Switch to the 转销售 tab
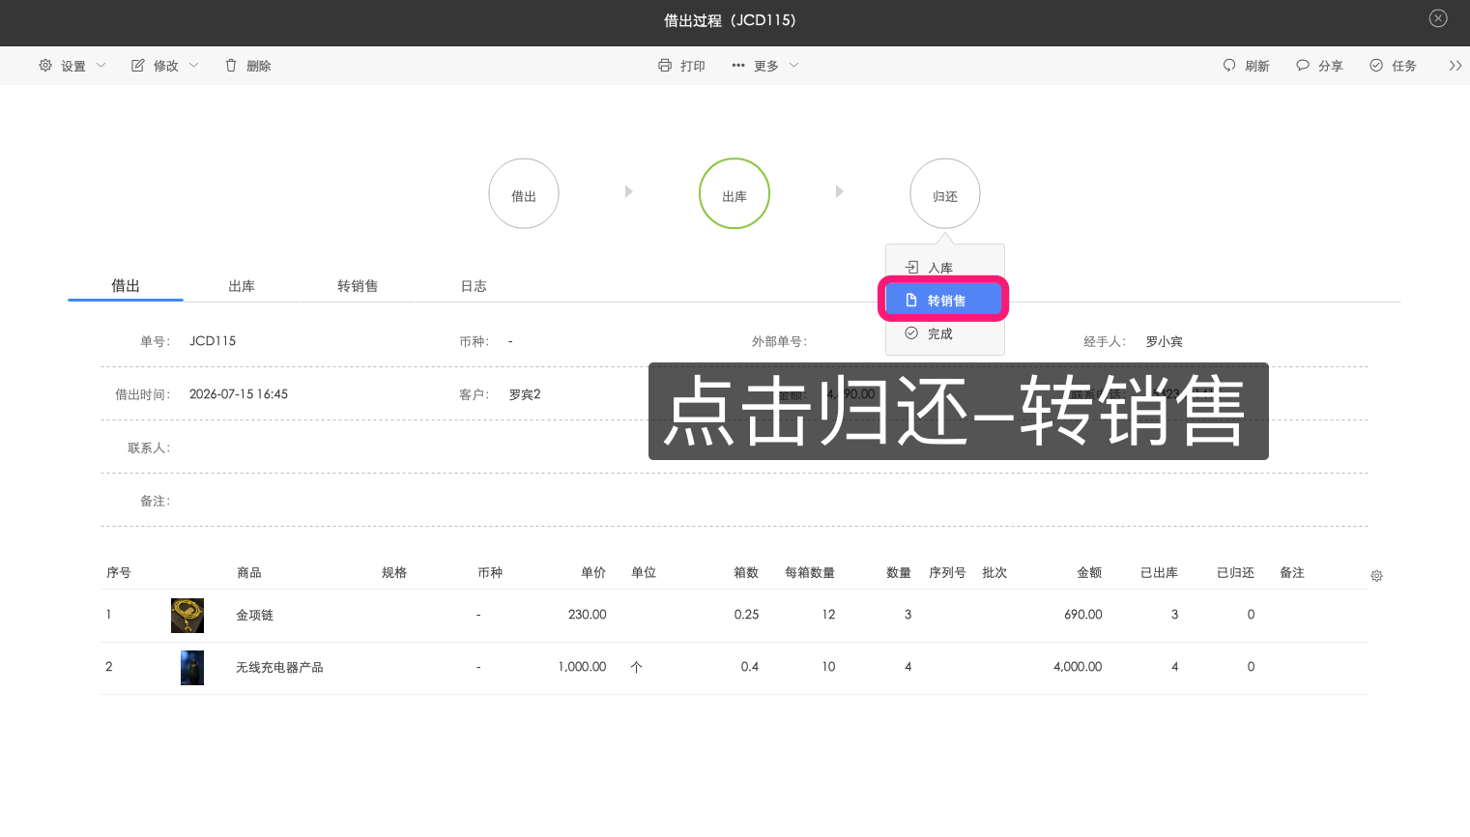Image resolution: width=1470 pixels, height=837 pixels. point(358,286)
